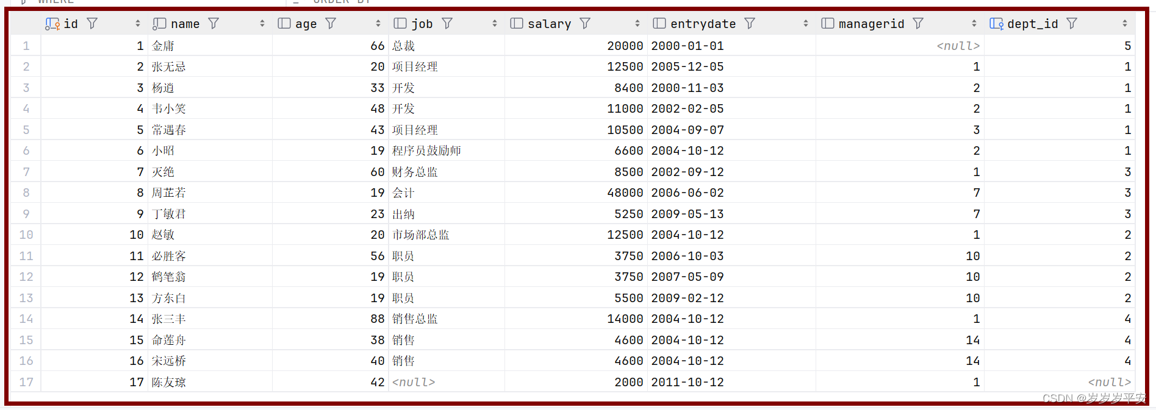
Task: Click name cell 金庸
Action: point(163,46)
